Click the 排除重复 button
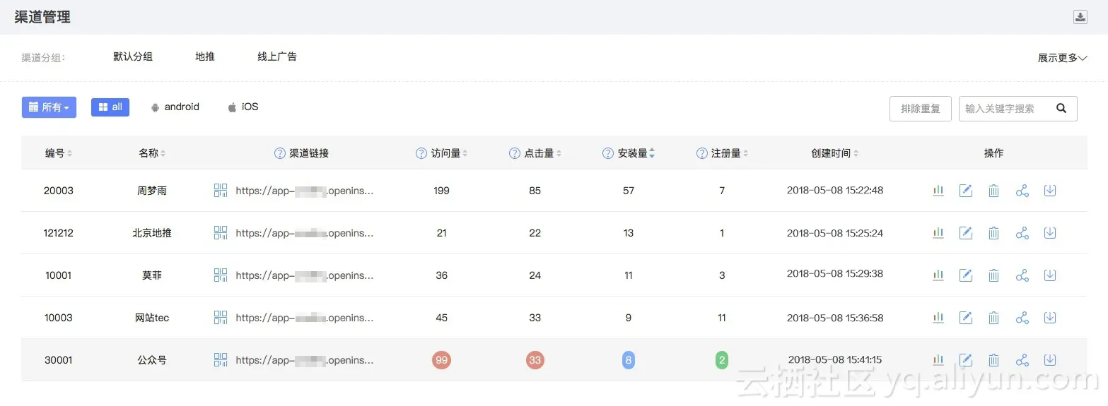The width and height of the screenshot is (1108, 406). pyautogui.click(x=921, y=109)
